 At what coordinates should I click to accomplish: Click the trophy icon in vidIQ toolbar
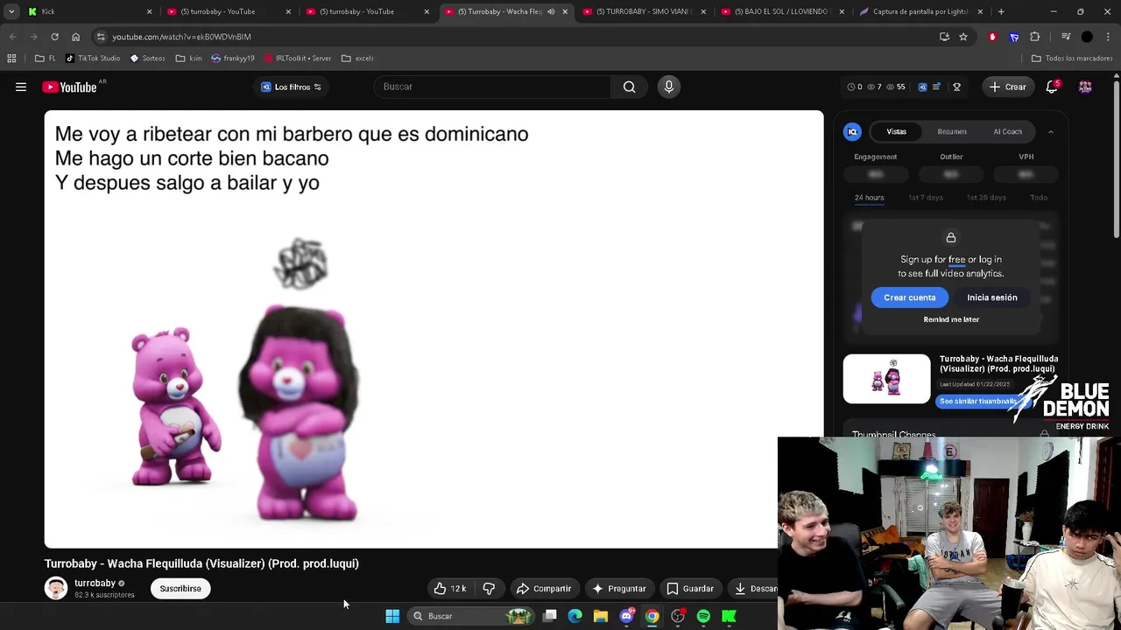(x=956, y=87)
